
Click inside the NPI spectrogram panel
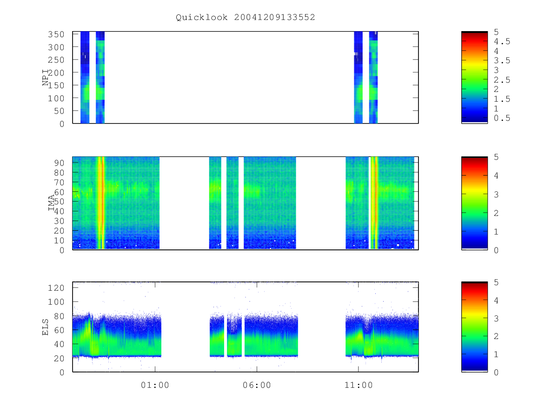point(246,77)
